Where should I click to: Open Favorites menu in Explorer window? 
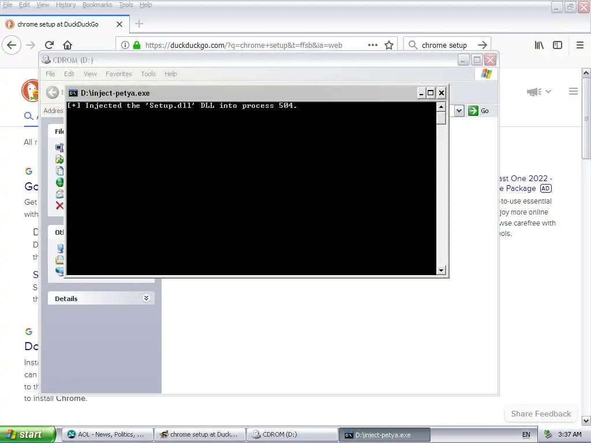119,74
